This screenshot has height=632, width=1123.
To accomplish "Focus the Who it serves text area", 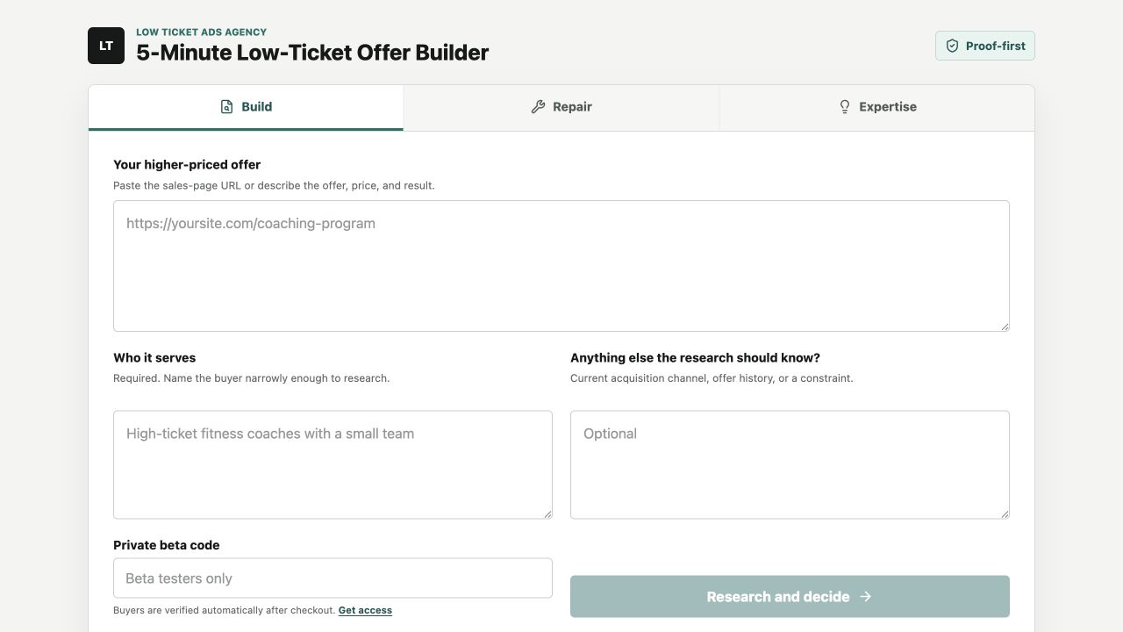I will point(333,464).
